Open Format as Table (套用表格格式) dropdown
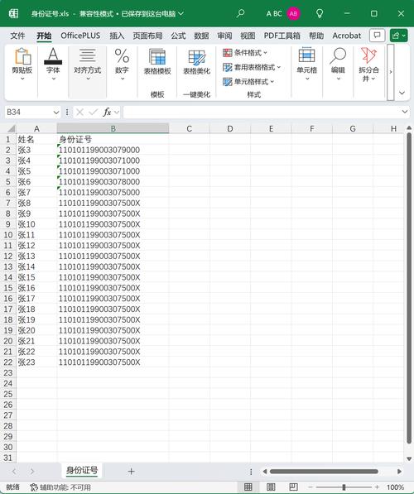This screenshot has width=414, height=494. 252,67
